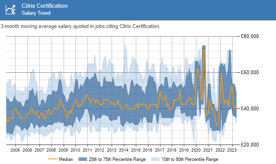Select the 2005 year on the x-axis
This screenshot has height=164, width=276.
15,150
